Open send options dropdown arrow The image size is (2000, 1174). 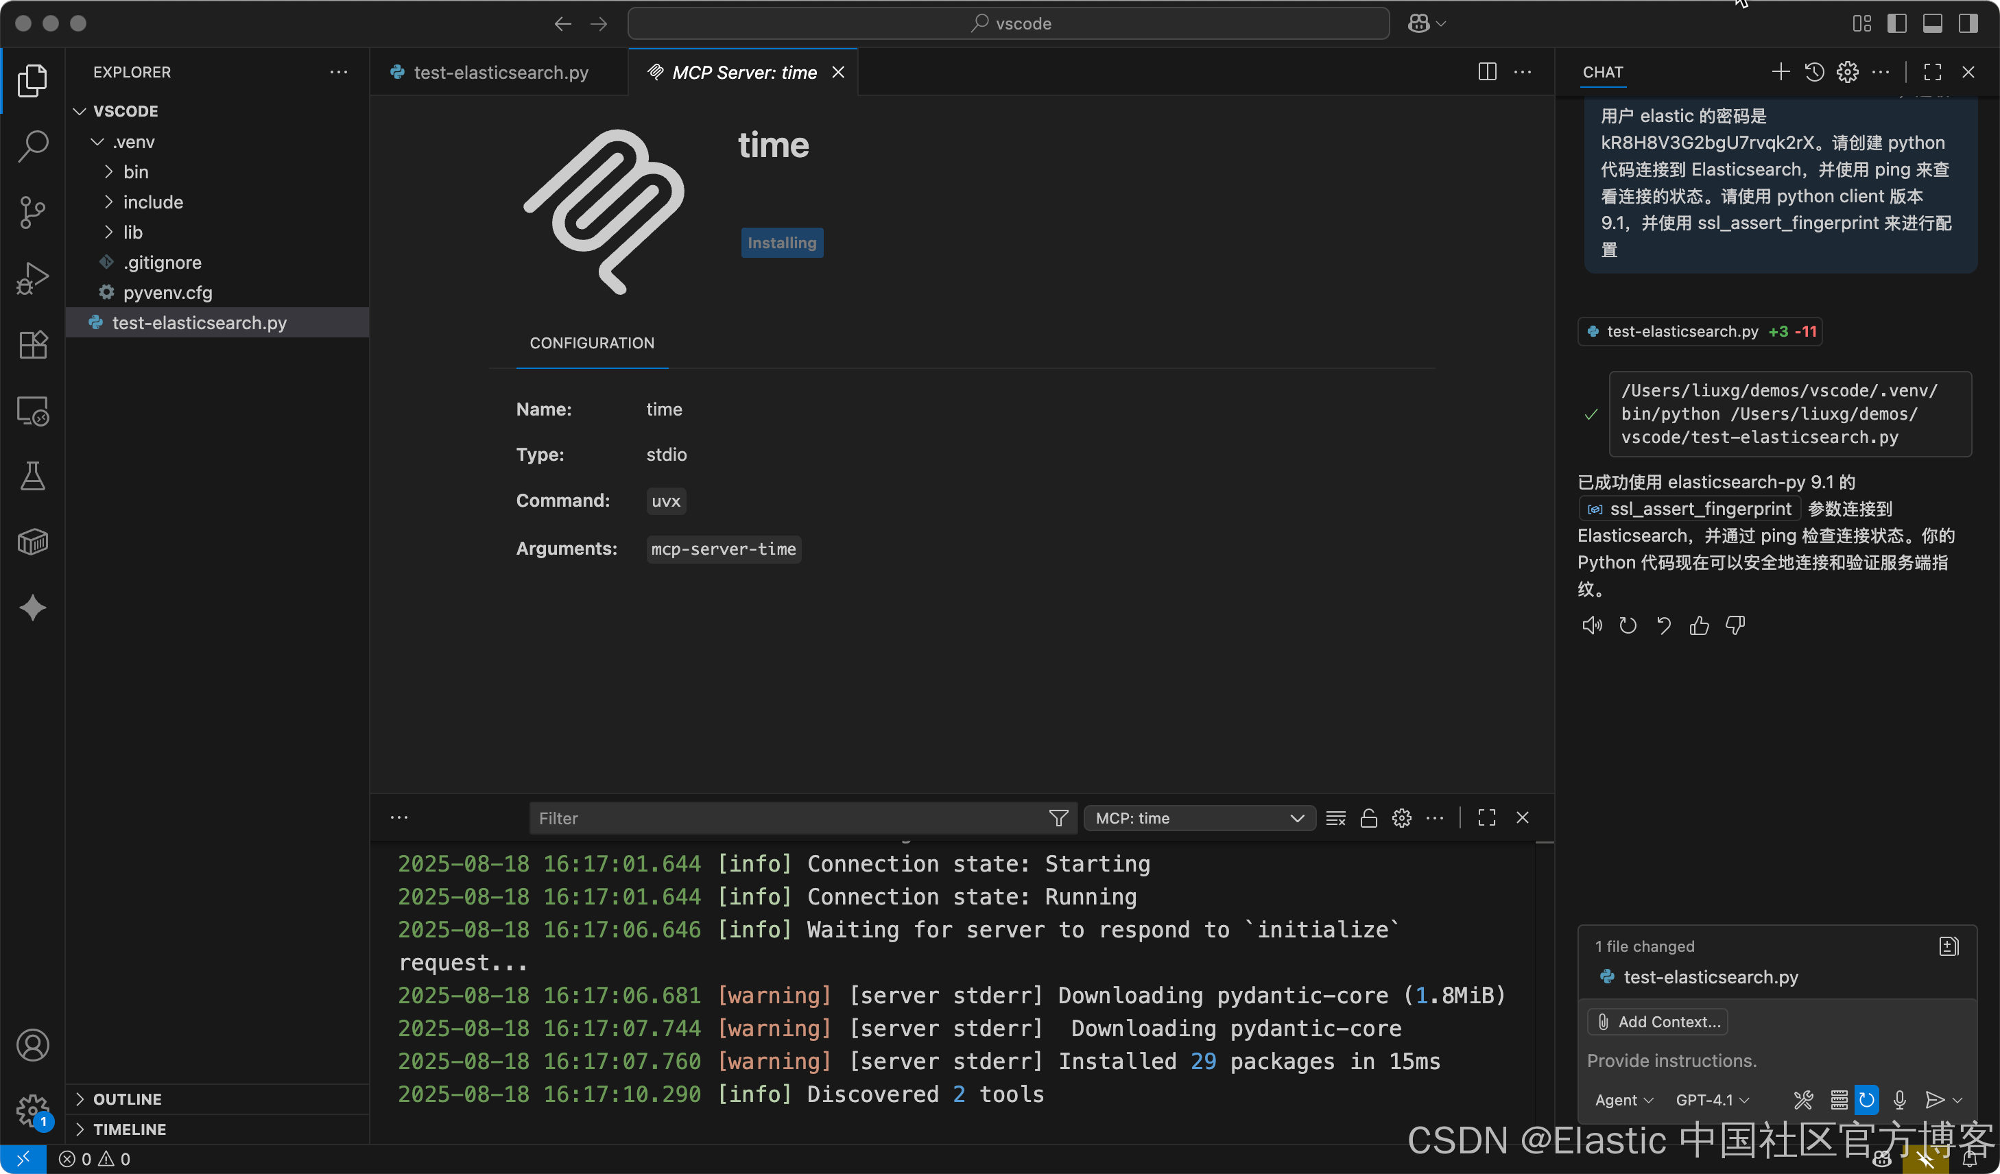pos(1958,1100)
